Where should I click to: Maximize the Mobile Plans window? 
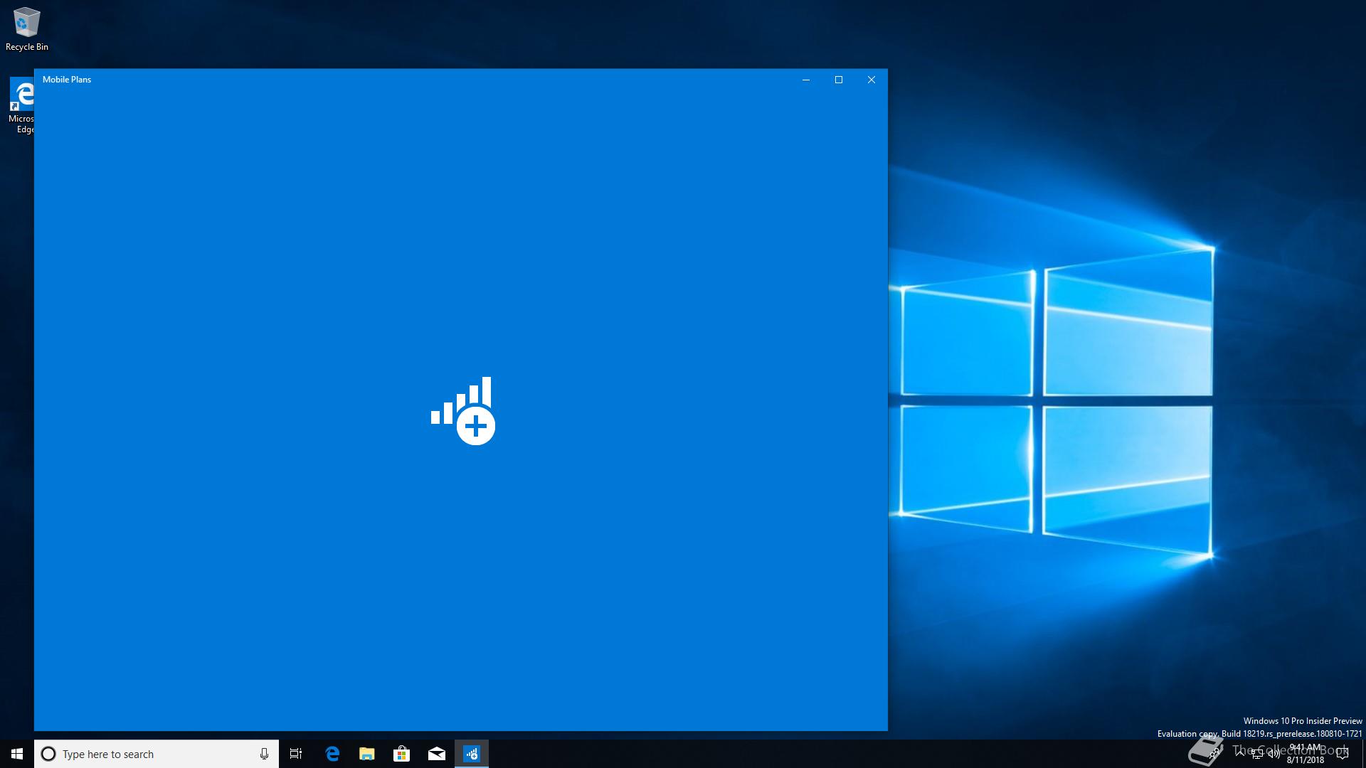pos(838,80)
